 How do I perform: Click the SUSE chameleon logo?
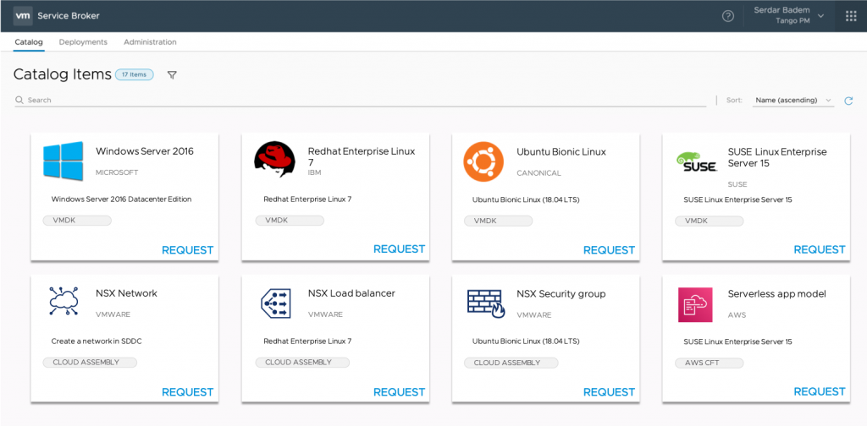tap(697, 161)
